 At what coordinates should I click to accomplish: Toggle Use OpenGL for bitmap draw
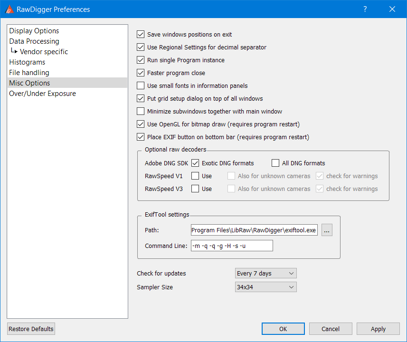(x=141, y=124)
